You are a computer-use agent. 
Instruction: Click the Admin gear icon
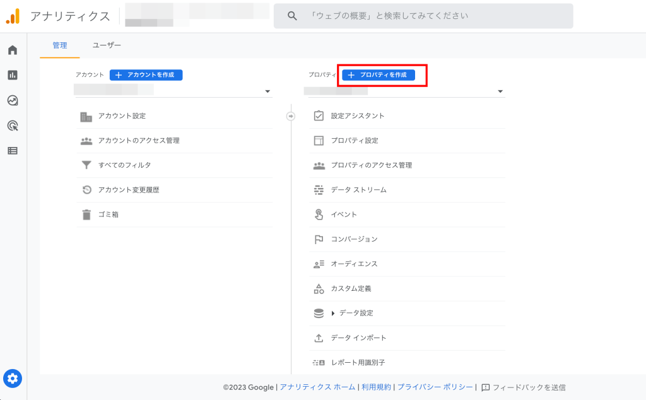point(13,378)
